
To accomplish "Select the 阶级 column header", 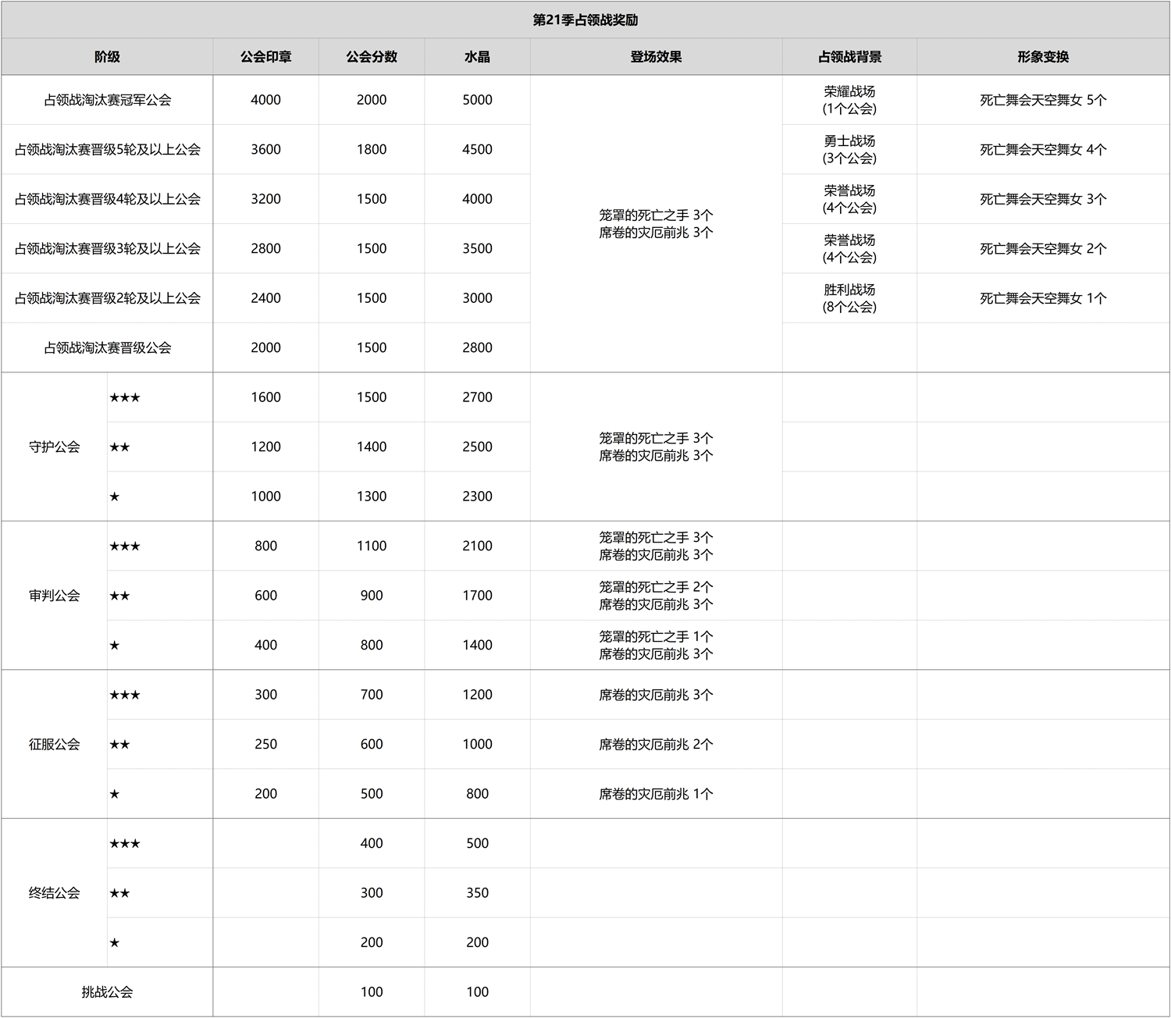I will [x=107, y=57].
